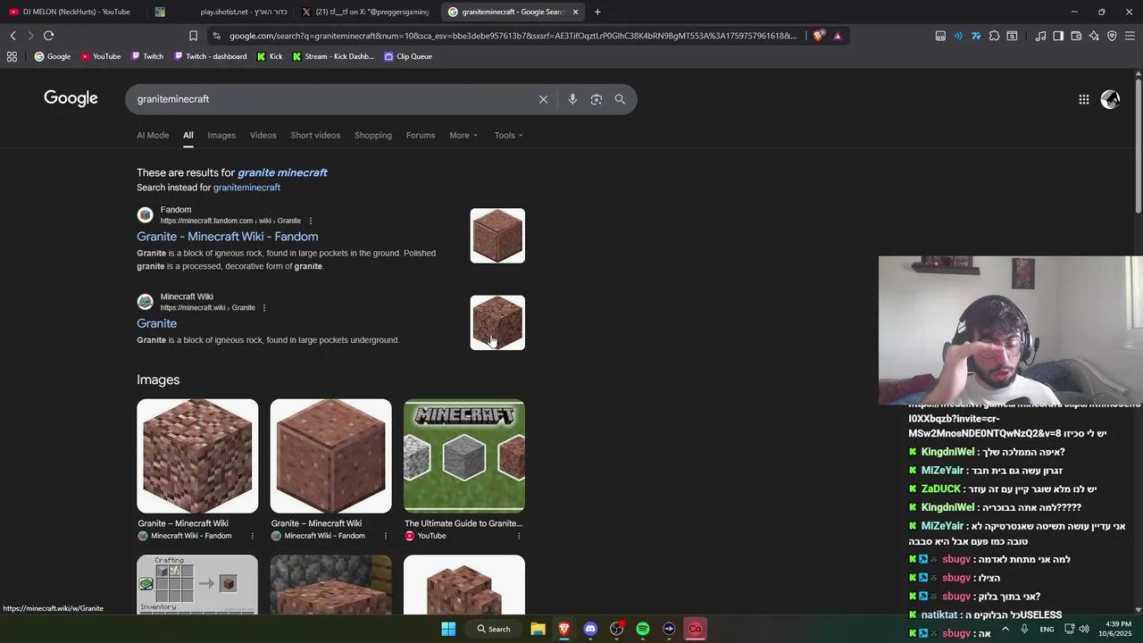Open options for first Granite image result

(x=252, y=536)
